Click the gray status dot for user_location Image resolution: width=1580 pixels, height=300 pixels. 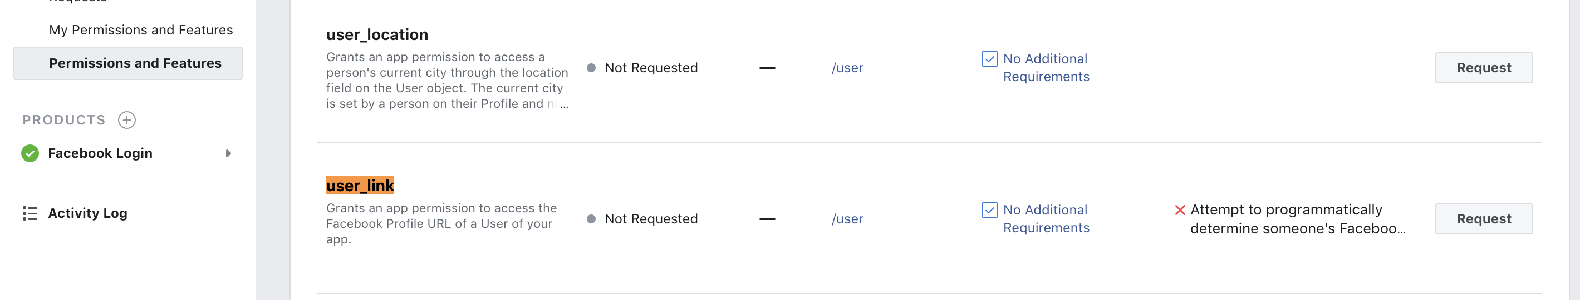[591, 68]
